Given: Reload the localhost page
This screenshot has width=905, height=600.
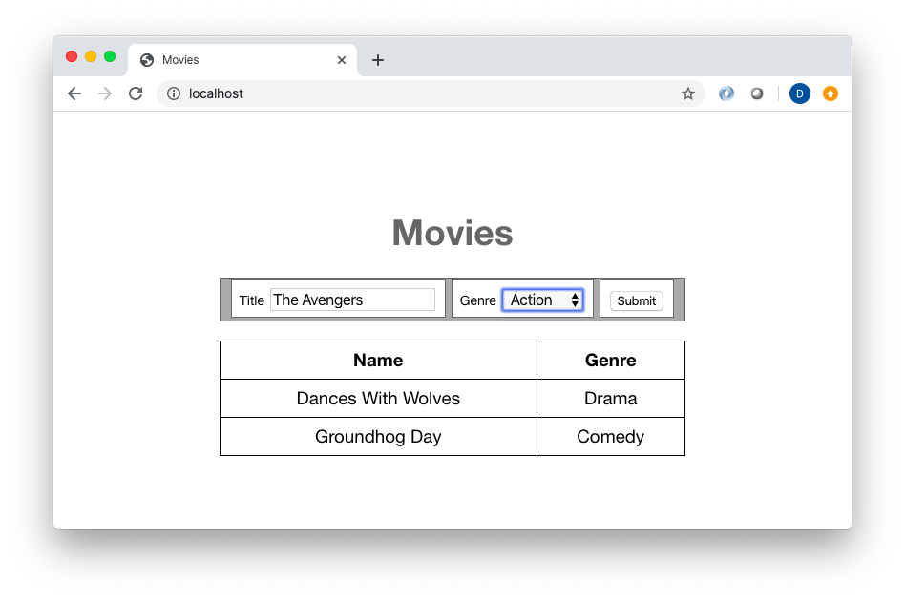Looking at the screenshot, I should [136, 93].
